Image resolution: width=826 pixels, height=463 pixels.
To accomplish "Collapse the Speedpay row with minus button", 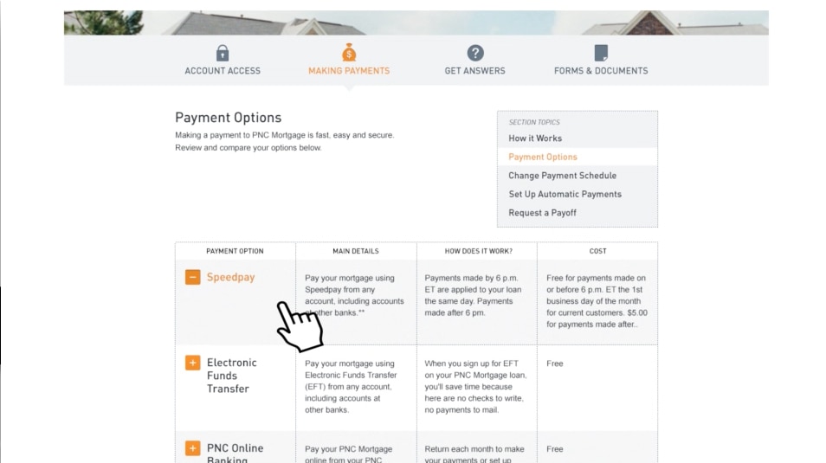I will pyautogui.click(x=193, y=277).
